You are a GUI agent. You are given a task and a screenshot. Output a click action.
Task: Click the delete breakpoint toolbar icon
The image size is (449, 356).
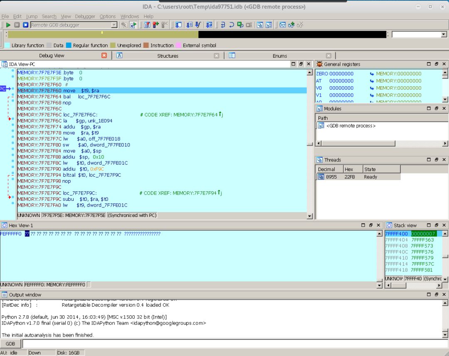click(x=164, y=25)
